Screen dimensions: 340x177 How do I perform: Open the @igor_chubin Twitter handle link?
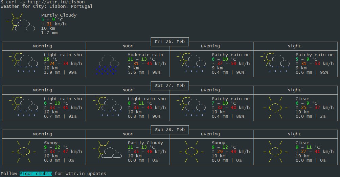[x=36, y=174]
